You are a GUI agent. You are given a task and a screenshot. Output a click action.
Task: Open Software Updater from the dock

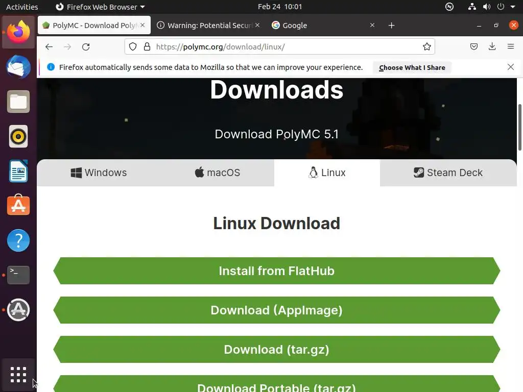(x=18, y=310)
